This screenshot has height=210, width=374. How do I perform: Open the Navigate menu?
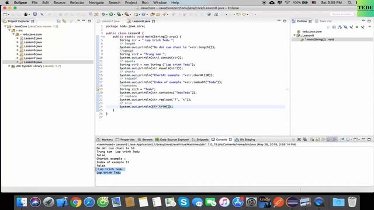(96, 2)
